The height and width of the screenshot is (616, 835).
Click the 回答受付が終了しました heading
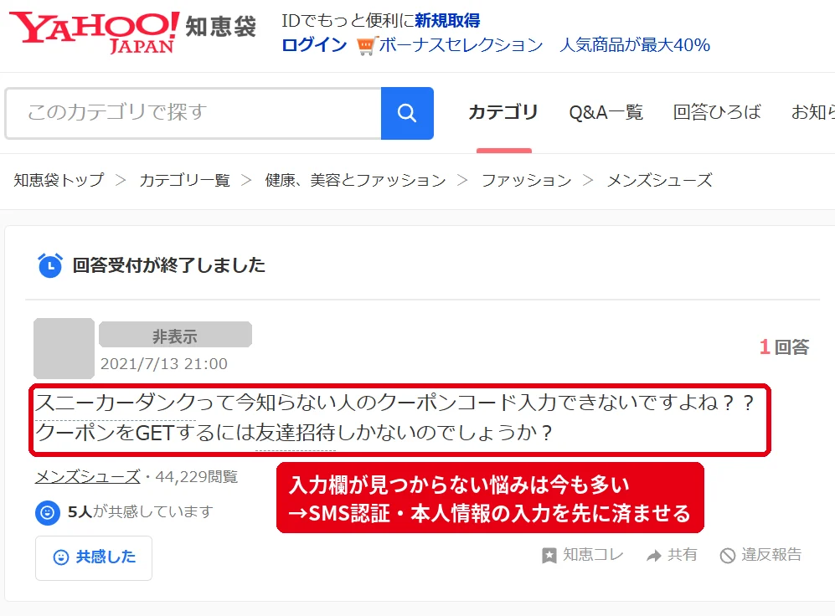169,265
